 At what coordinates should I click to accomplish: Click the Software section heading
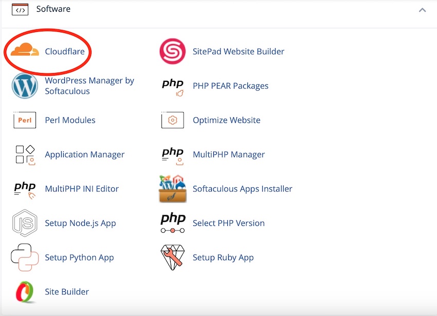[x=53, y=9]
